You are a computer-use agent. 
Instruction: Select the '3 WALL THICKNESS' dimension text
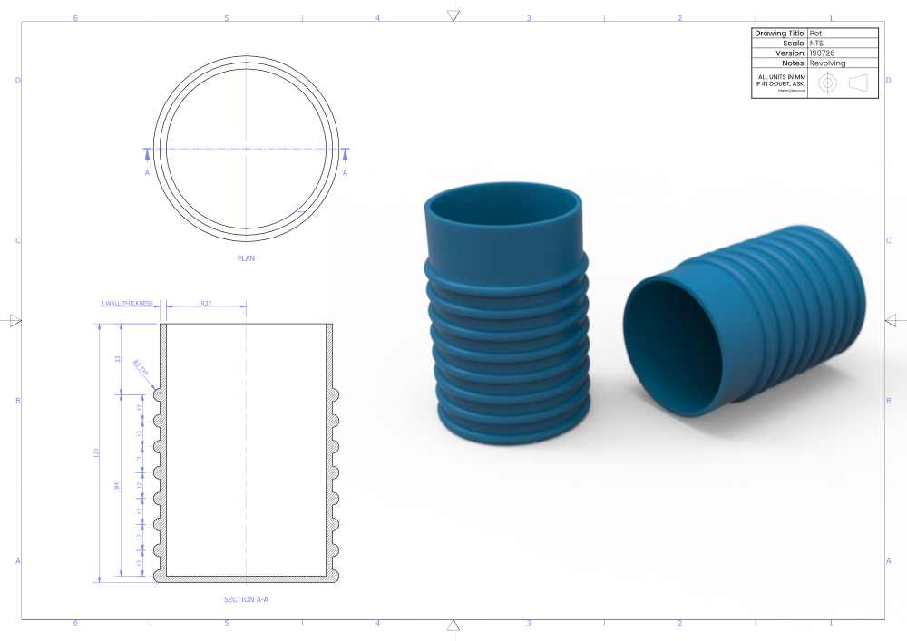point(127,303)
